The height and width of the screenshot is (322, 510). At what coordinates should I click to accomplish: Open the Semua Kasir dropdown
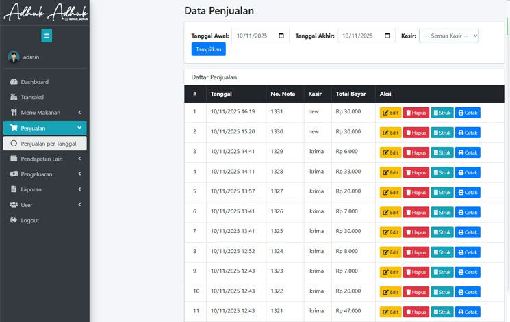tap(448, 36)
